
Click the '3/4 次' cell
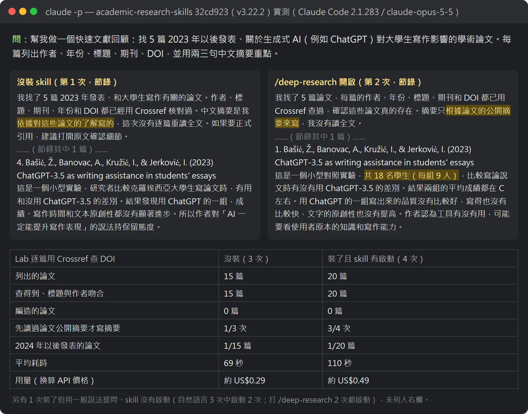click(x=339, y=328)
